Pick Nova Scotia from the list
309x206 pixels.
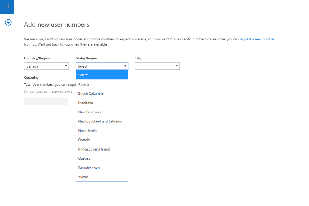click(102, 131)
